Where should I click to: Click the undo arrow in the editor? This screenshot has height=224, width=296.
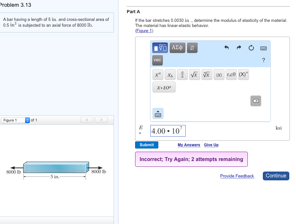coord(226,47)
